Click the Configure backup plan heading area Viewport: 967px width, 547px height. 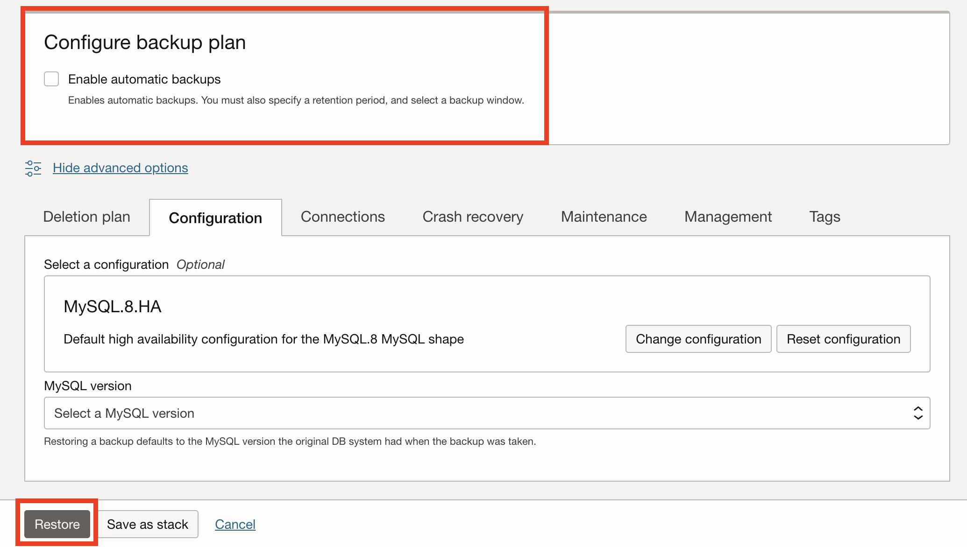click(145, 42)
